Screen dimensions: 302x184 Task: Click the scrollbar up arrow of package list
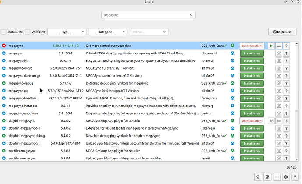coord(297,44)
